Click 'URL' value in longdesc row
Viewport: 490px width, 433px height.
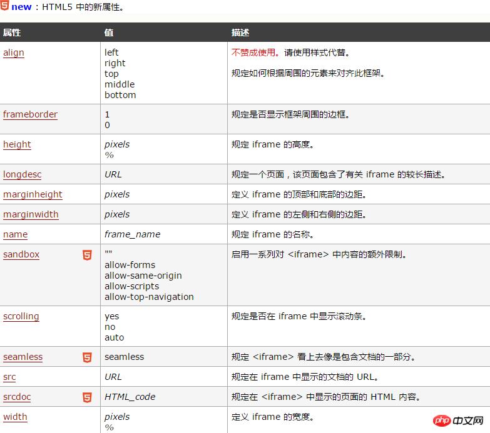(x=113, y=174)
